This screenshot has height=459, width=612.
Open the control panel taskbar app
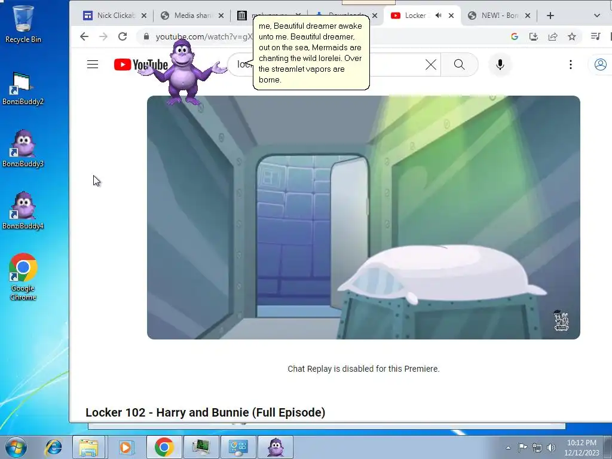point(238,447)
